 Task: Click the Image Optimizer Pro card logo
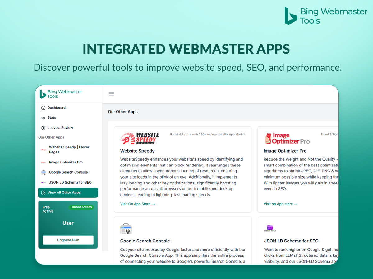tap(287, 139)
